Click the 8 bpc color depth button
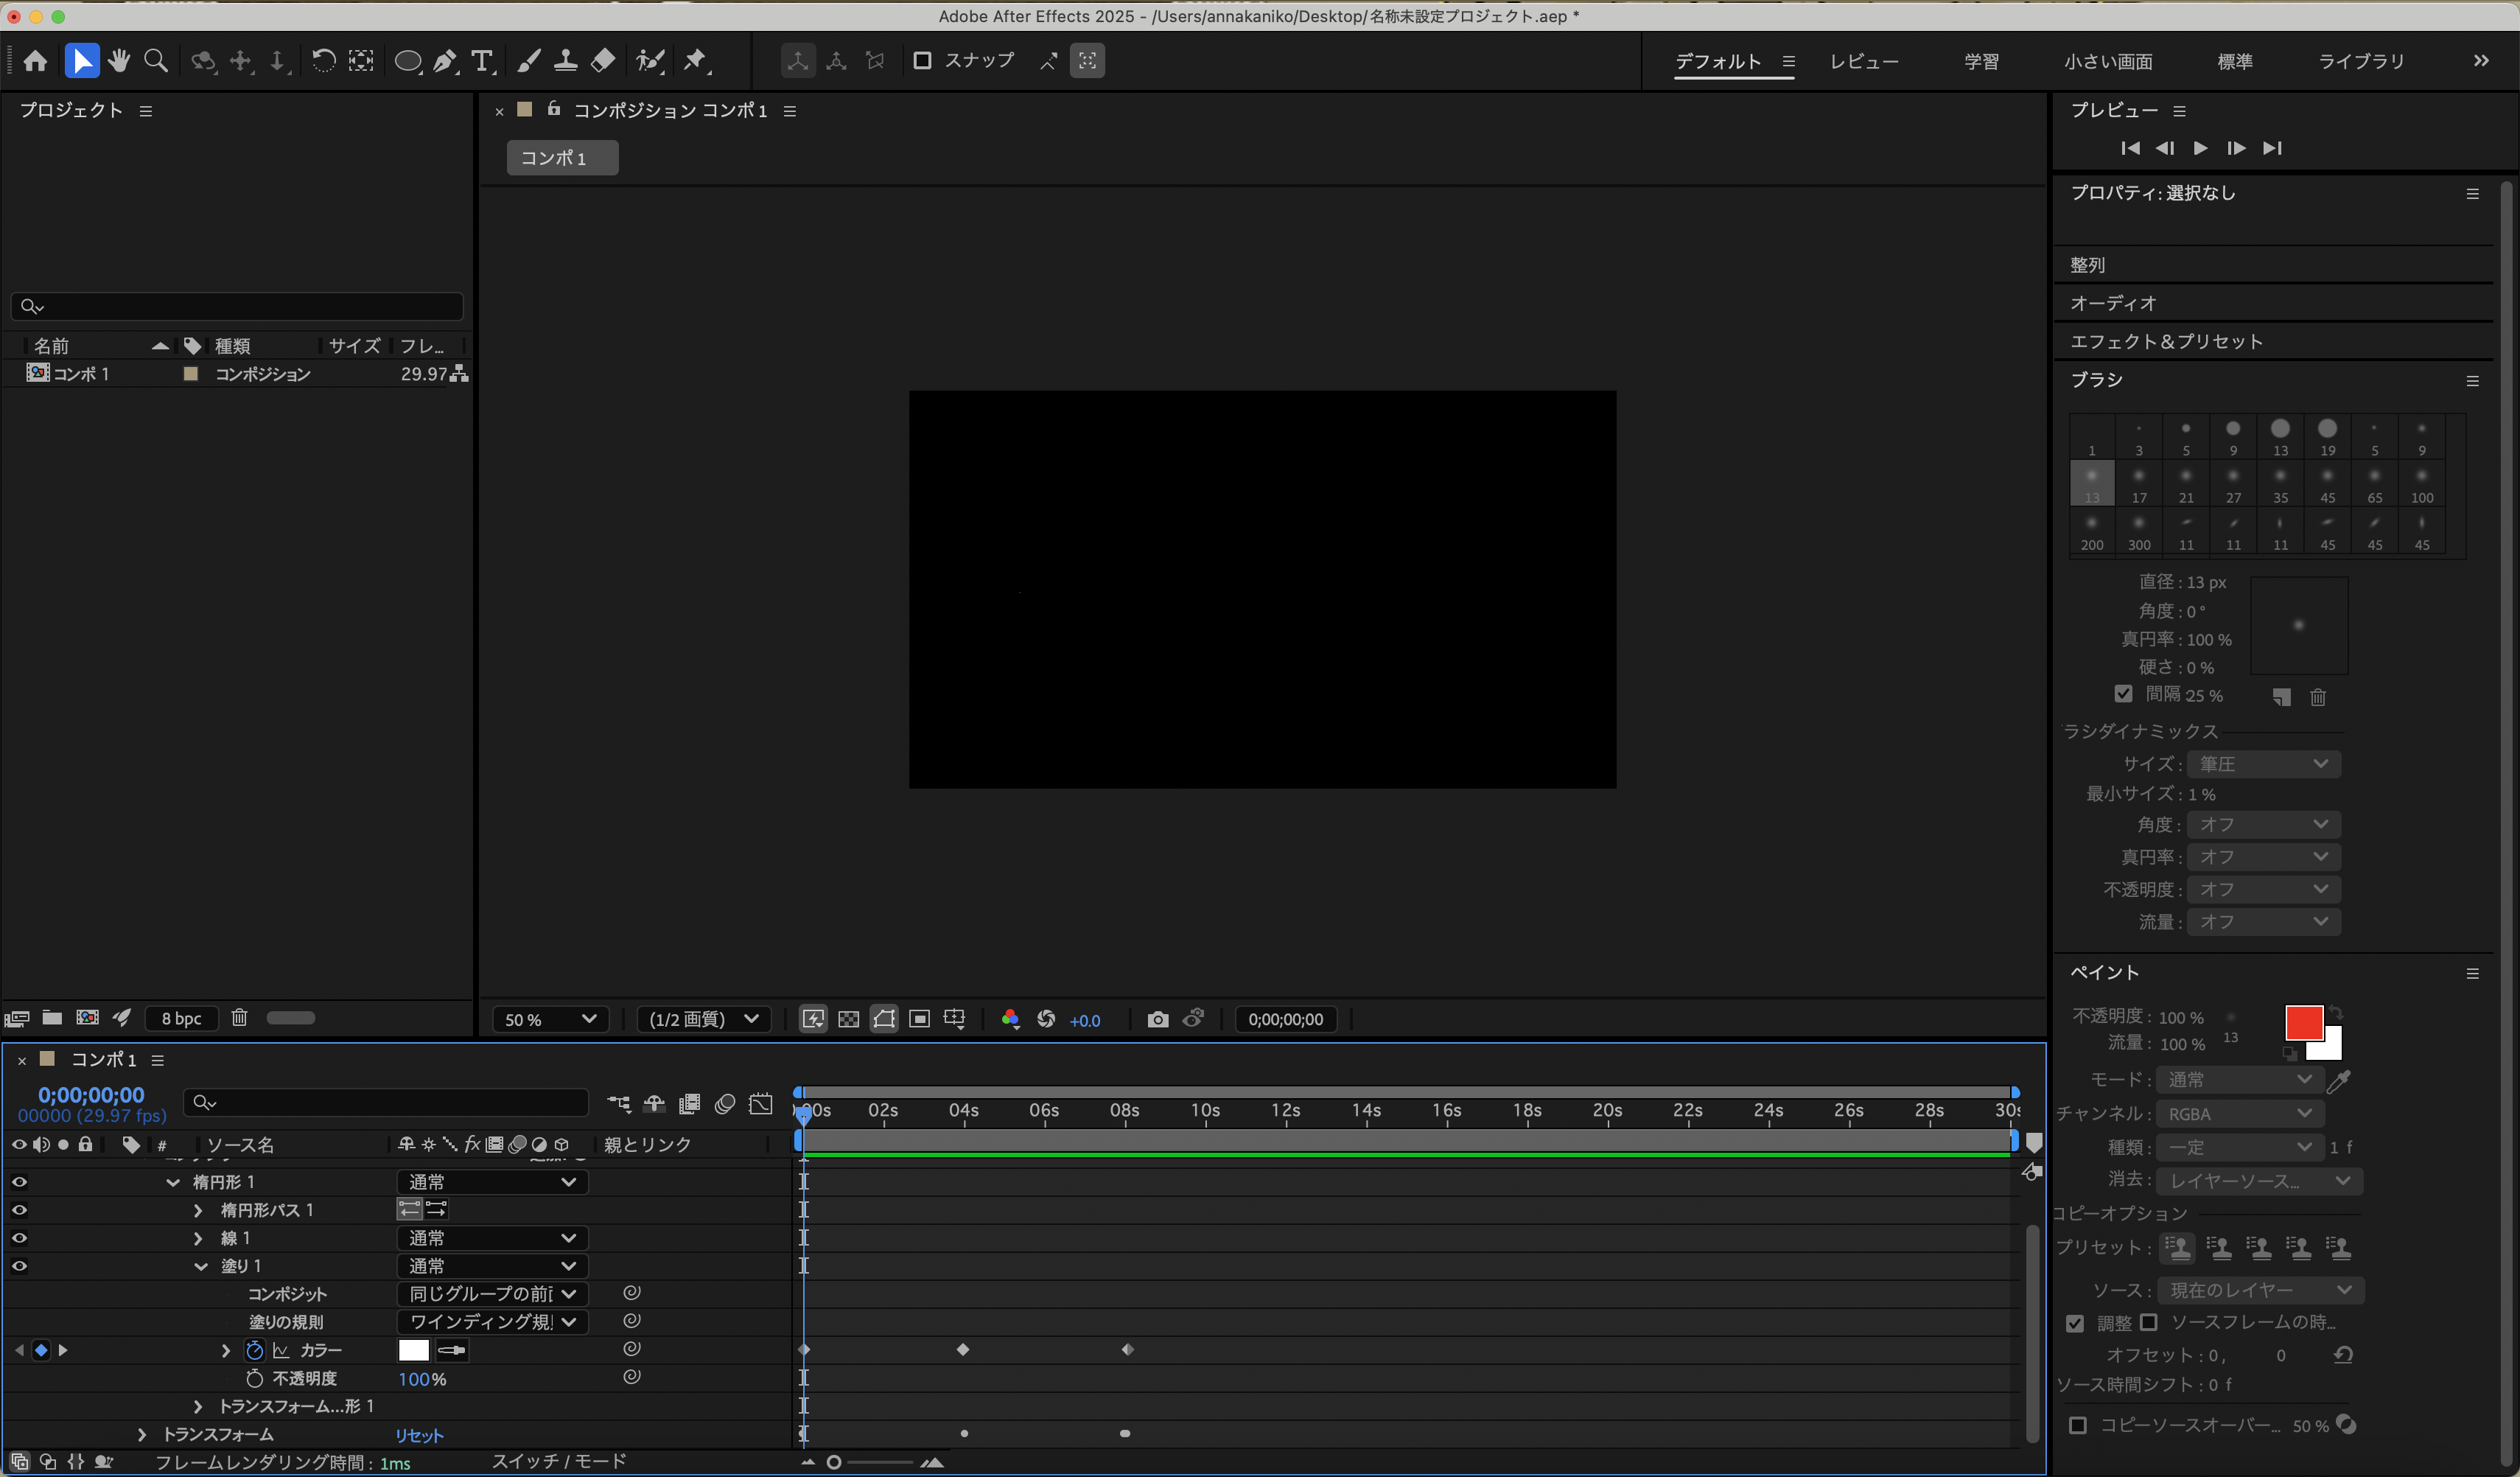Image resolution: width=2520 pixels, height=1477 pixels. tap(181, 1018)
